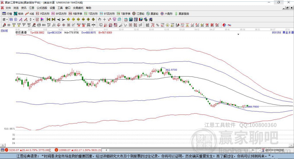Click the Md=779.9706 indicator value
The height and width of the screenshot is (159, 294).
[x=71, y=33]
